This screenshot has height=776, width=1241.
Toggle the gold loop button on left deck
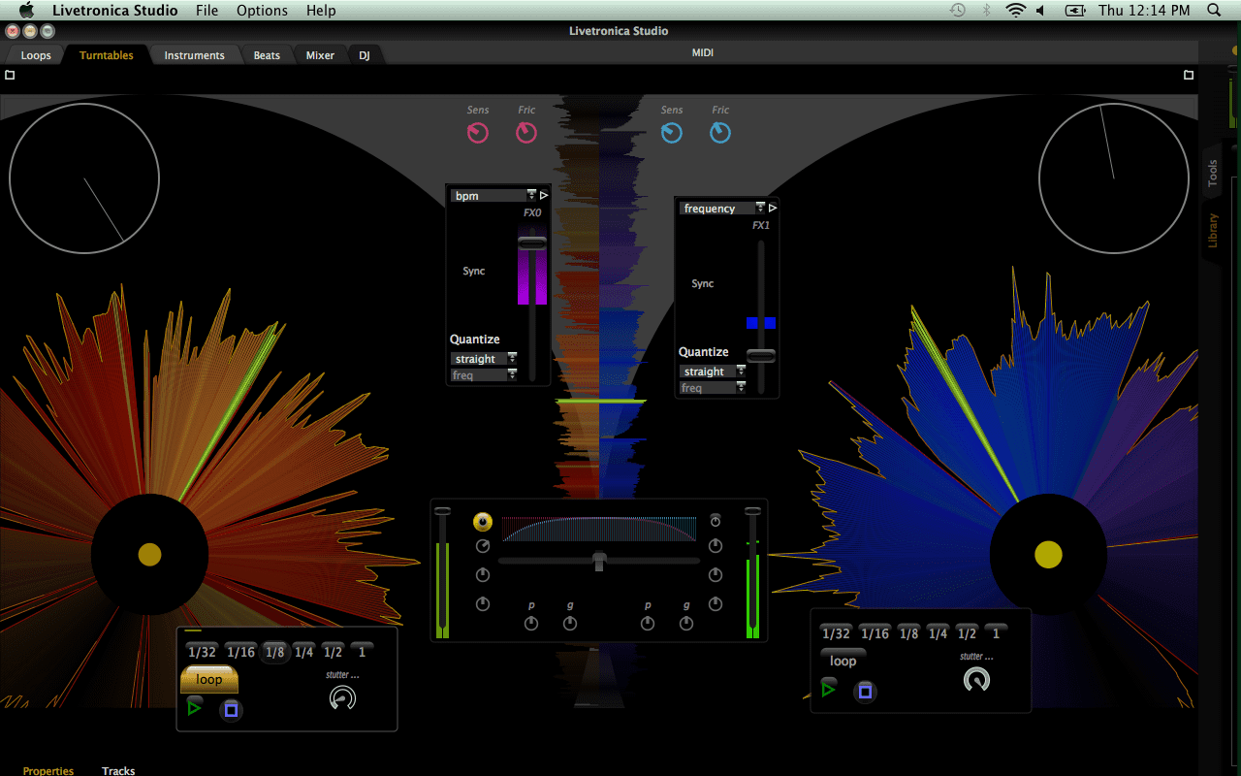[x=209, y=679]
